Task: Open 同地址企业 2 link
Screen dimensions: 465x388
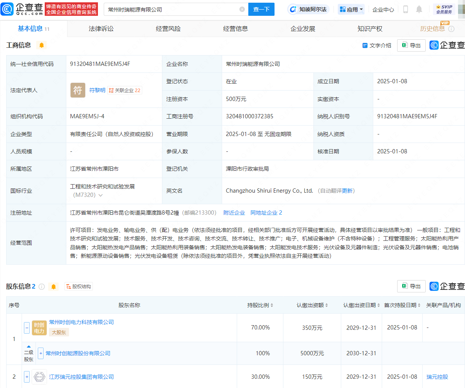Action: click(x=266, y=213)
